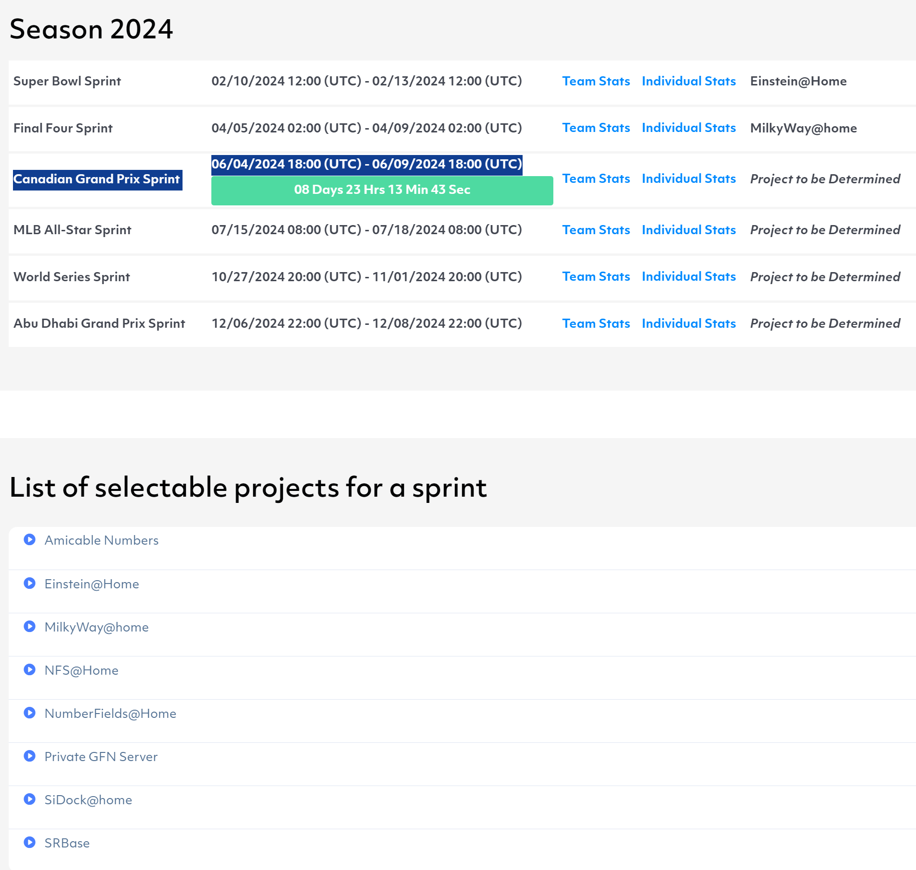Expand the Amicable Numbers arrow icon
Viewport: 916px width, 870px height.
tap(30, 540)
